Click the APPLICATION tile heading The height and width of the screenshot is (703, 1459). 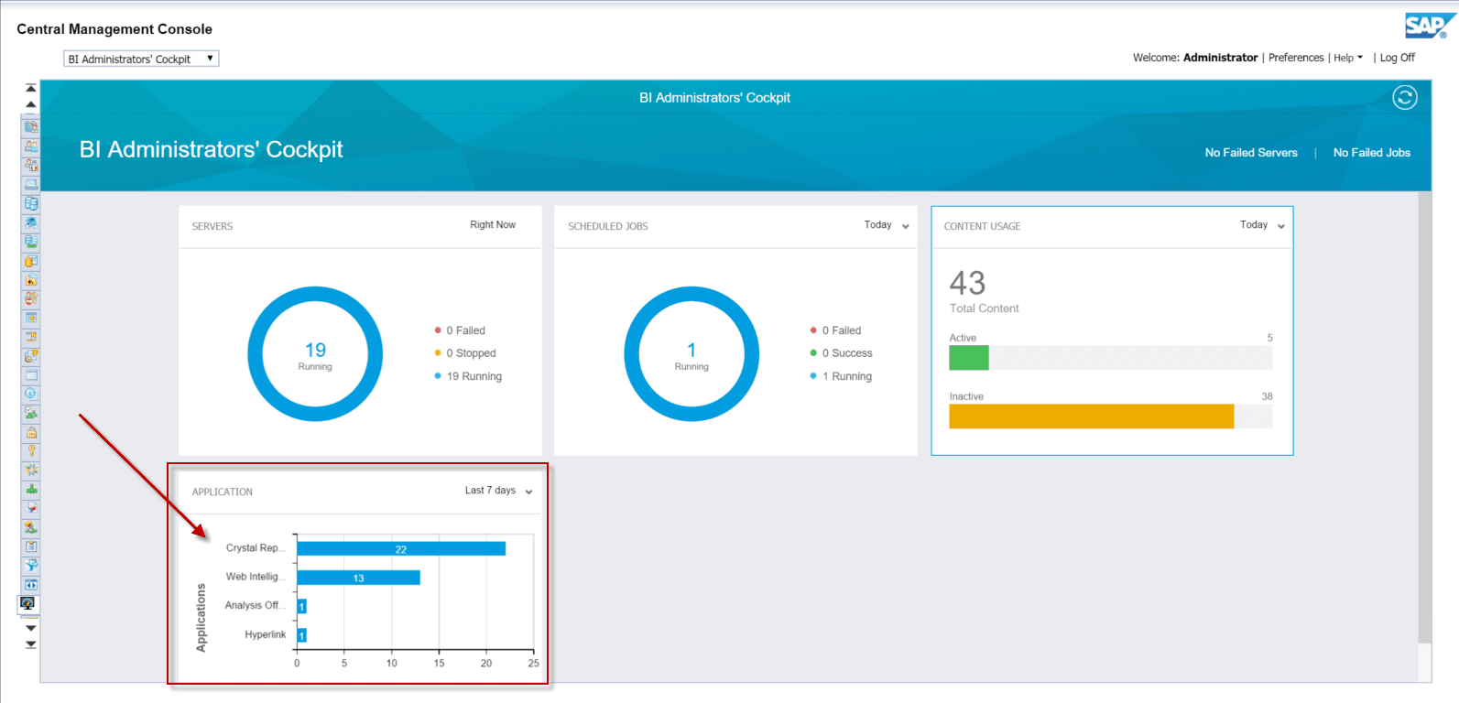pos(223,492)
